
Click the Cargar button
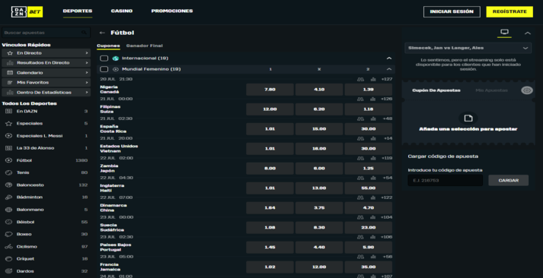[x=509, y=180]
